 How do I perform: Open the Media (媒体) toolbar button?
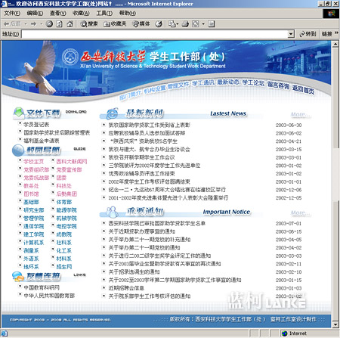141,24
